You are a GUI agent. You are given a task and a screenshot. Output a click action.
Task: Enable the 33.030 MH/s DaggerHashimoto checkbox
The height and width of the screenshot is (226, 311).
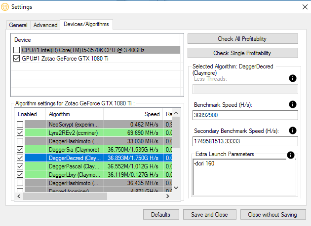click(x=20, y=141)
